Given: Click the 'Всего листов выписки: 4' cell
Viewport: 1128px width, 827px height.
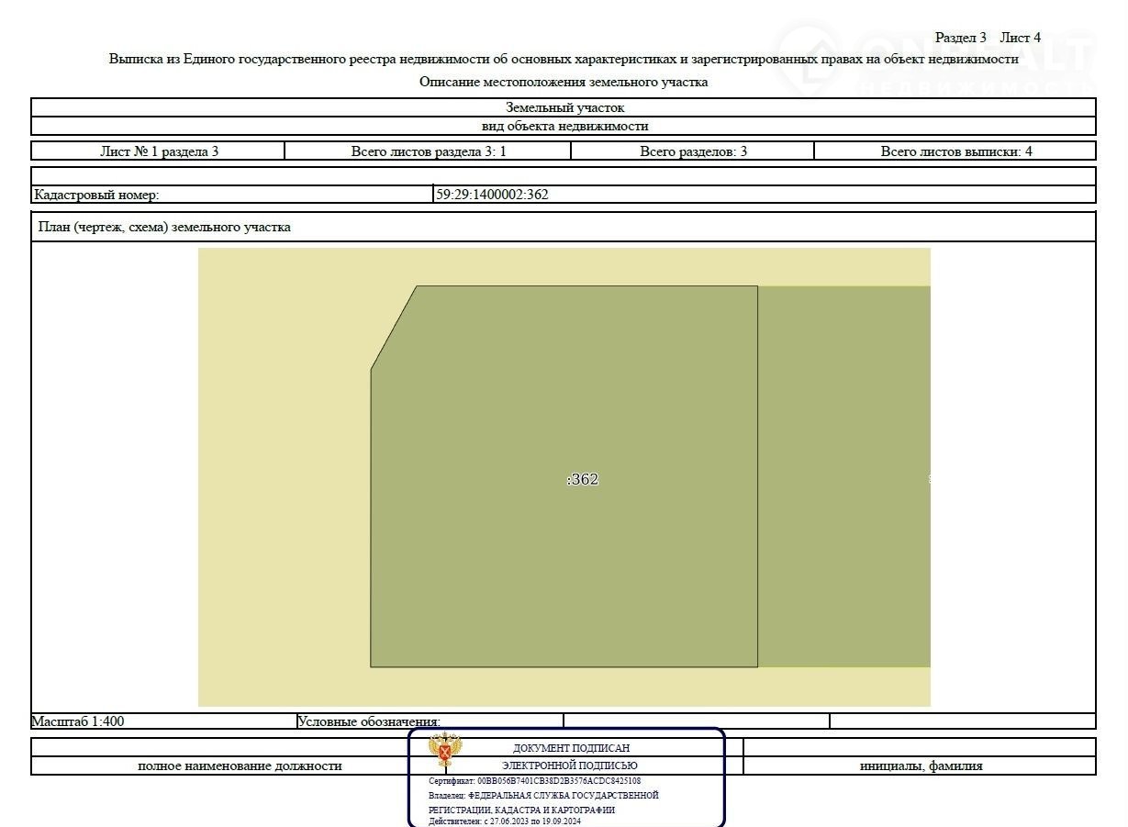Looking at the screenshot, I should pos(955,151).
